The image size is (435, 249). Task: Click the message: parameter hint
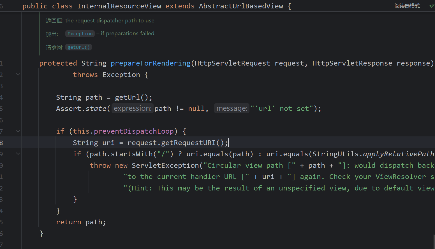[x=232, y=108]
